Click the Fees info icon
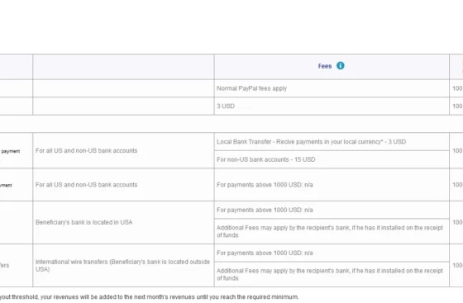The width and height of the screenshot is (463, 303). (340, 66)
